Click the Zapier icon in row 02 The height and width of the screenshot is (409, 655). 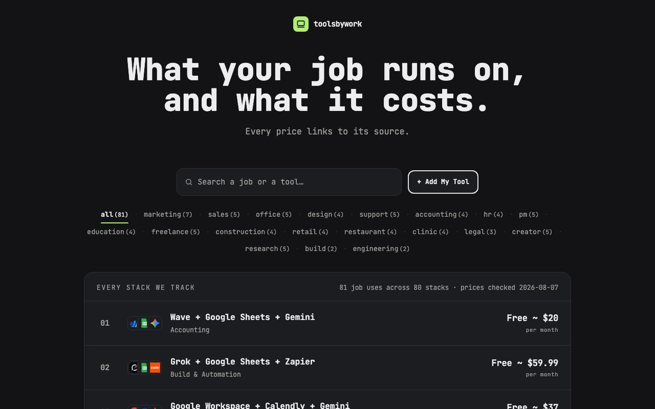click(x=155, y=367)
